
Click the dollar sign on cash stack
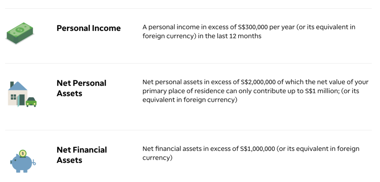(x=19, y=30)
